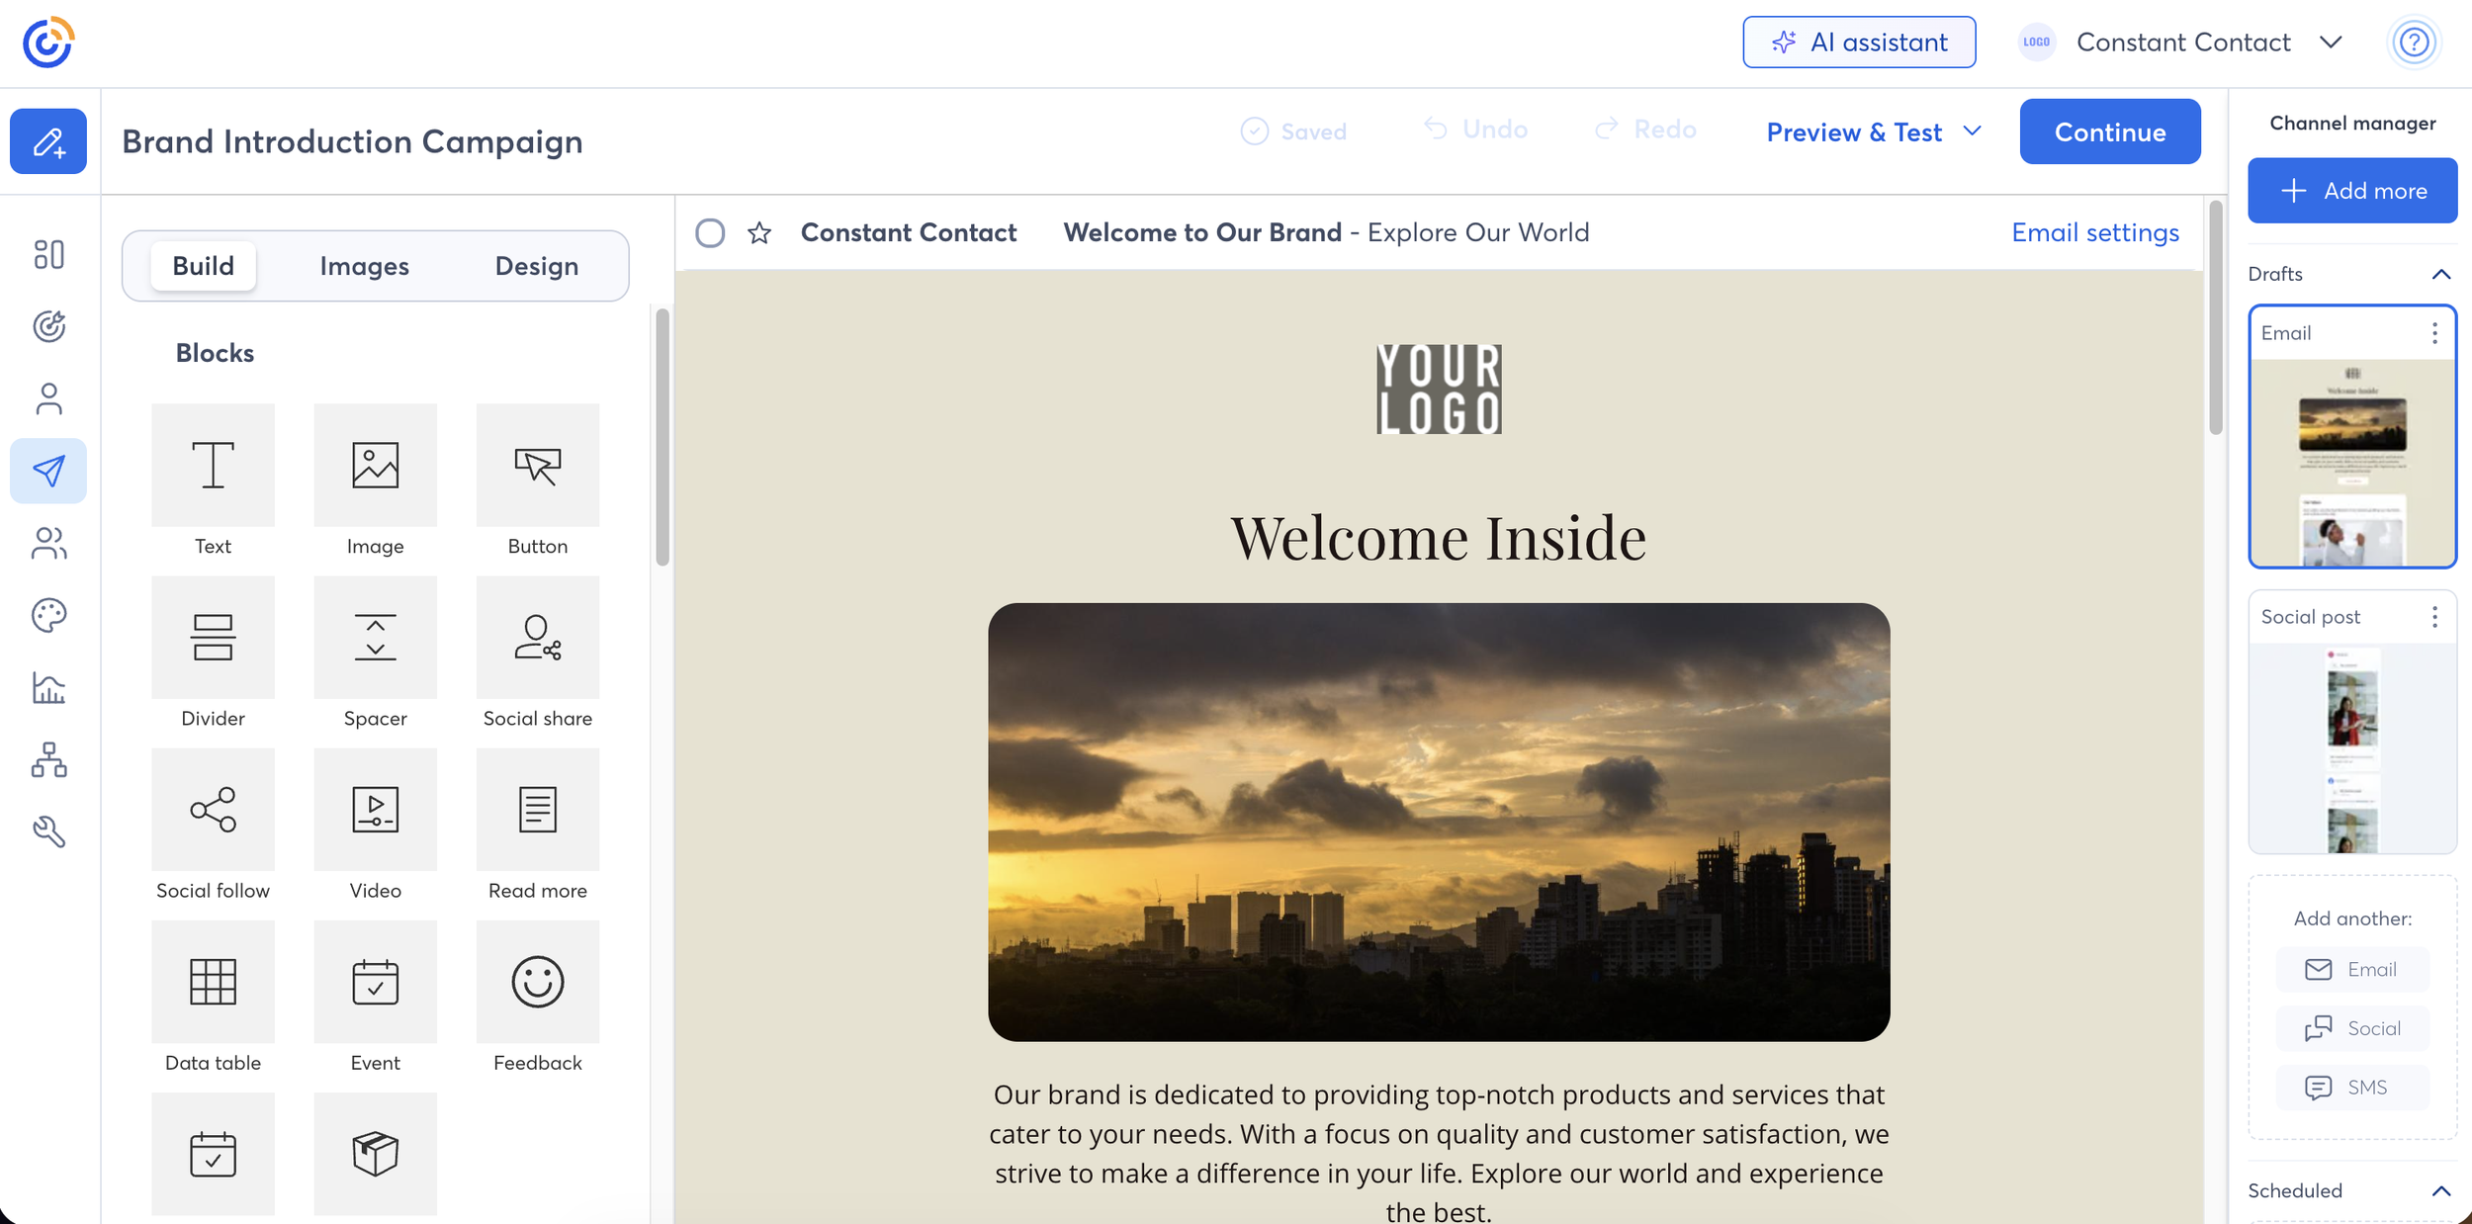Switch to the Images tab
Image resolution: width=2472 pixels, height=1224 pixels.
pos(364,266)
